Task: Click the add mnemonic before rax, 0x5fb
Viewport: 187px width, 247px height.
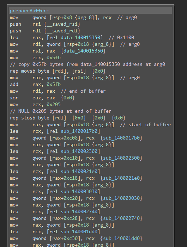Action: coord(14,85)
